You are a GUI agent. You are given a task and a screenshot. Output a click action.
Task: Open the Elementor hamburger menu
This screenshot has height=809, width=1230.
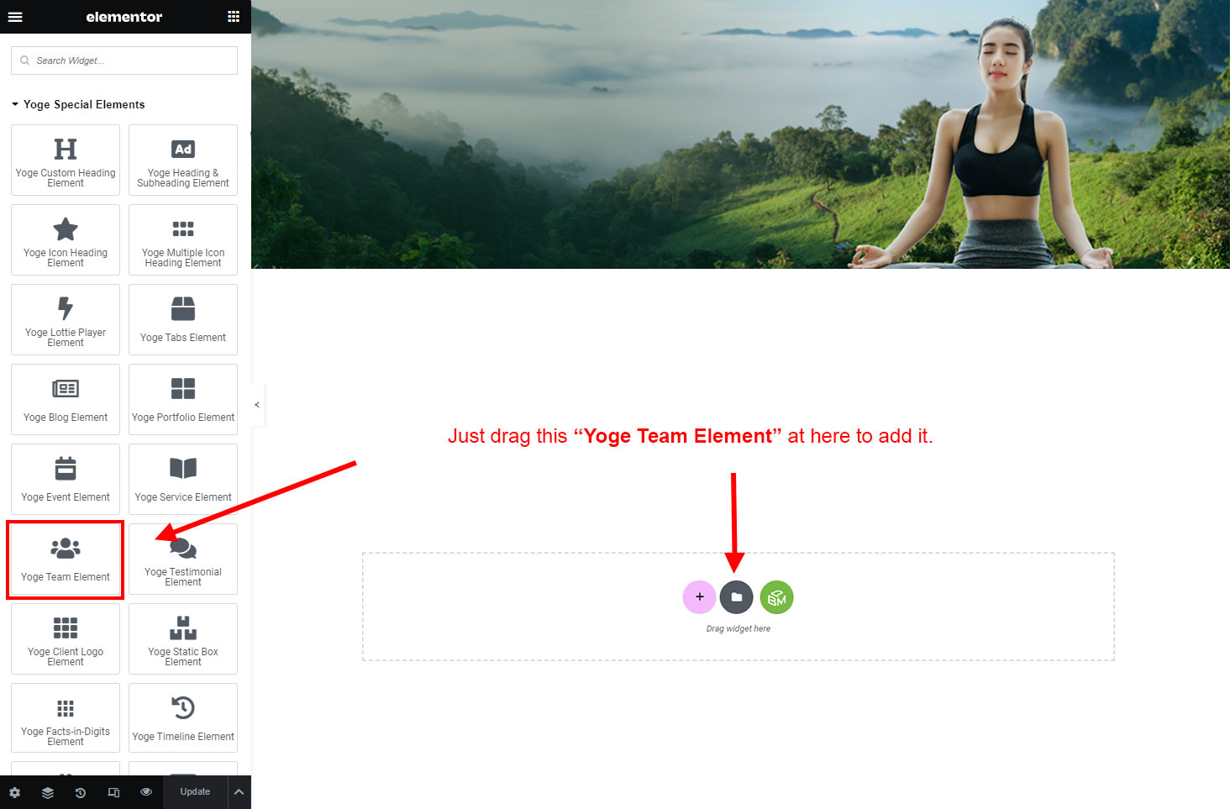(x=15, y=17)
